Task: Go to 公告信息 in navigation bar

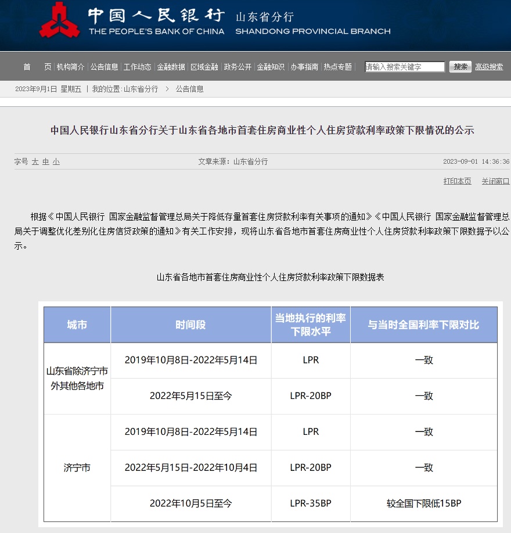Action: pyautogui.click(x=104, y=67)
